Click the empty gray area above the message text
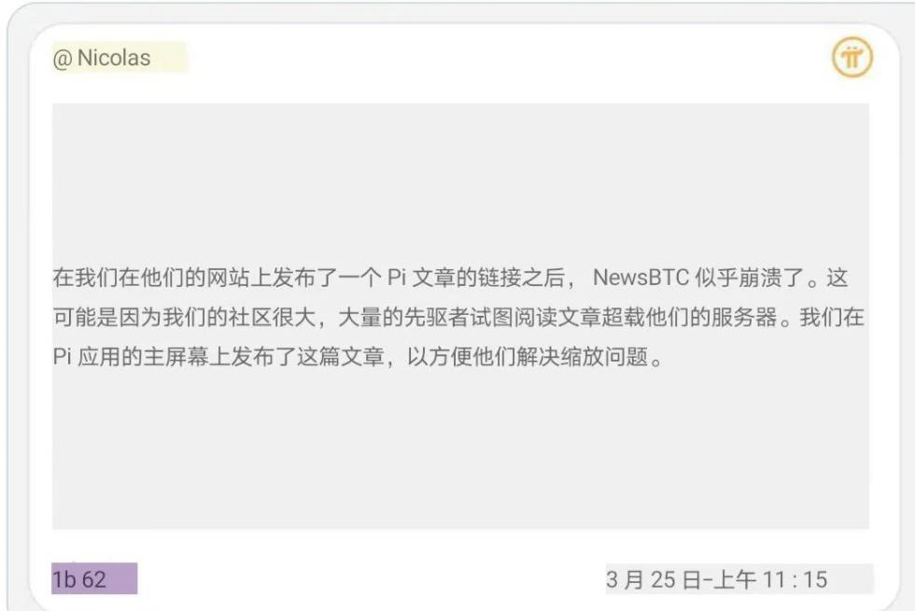The image size is (915, 611). 460,181
